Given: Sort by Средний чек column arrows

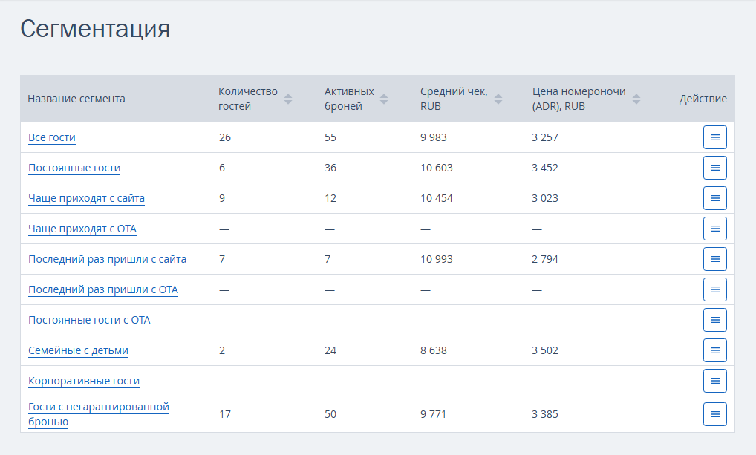Looking at the screenshot, I should point(498,99).
